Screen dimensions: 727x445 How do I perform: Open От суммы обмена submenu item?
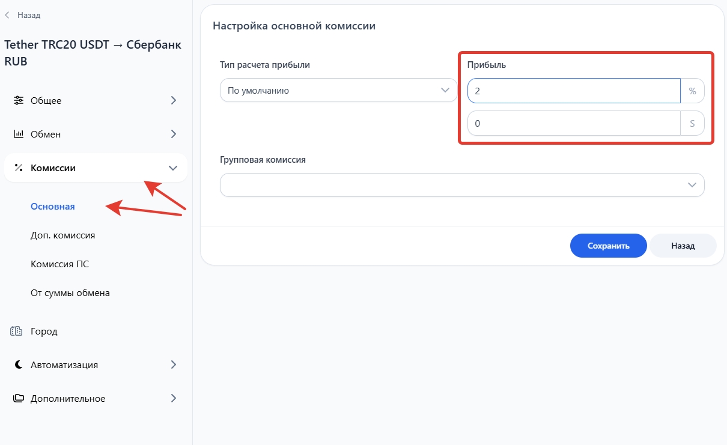pos(70,293)
